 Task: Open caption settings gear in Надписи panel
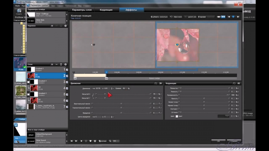click(x=65, y=26)
